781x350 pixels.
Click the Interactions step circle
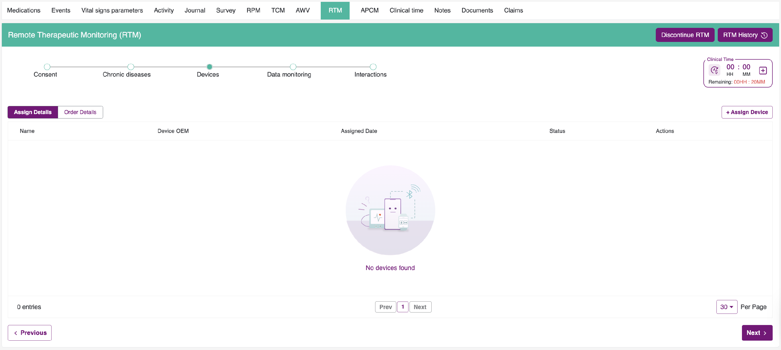(x=373, y=66)
